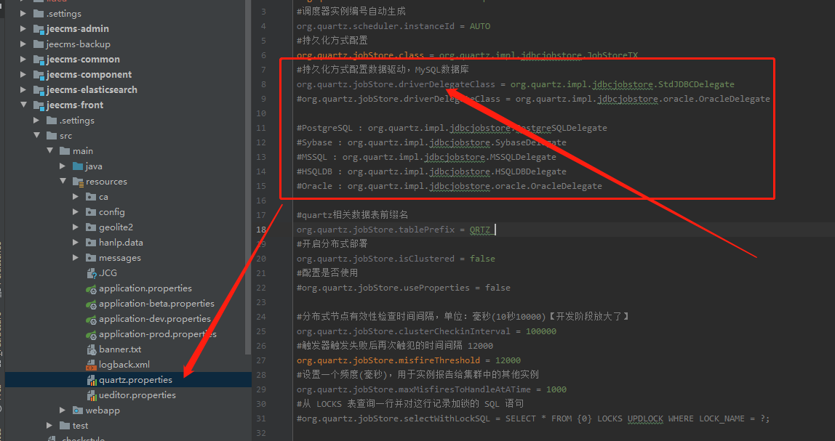835x441 pixels.
Task: Click the quartz.properties file icon
Action: click(x=92, y=381)
